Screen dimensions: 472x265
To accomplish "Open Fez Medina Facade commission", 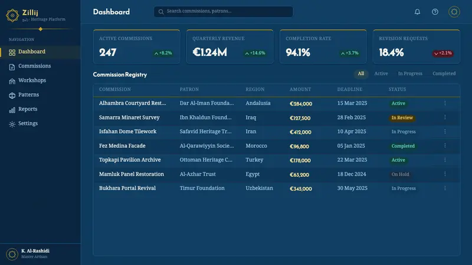I will [x=122, y=145].
